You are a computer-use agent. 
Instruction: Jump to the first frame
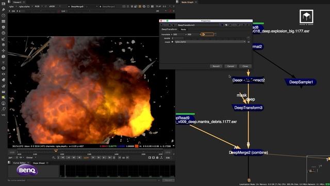point(63,158)
